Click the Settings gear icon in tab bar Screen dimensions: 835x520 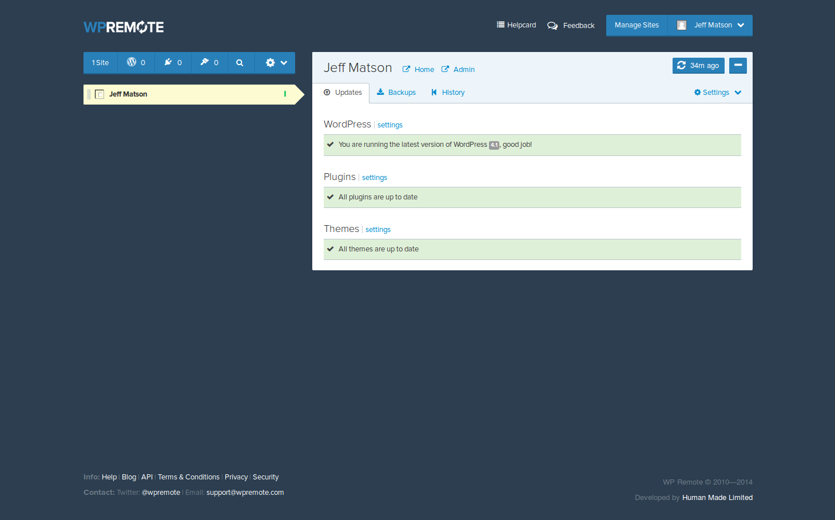click(x=698, y=93)
